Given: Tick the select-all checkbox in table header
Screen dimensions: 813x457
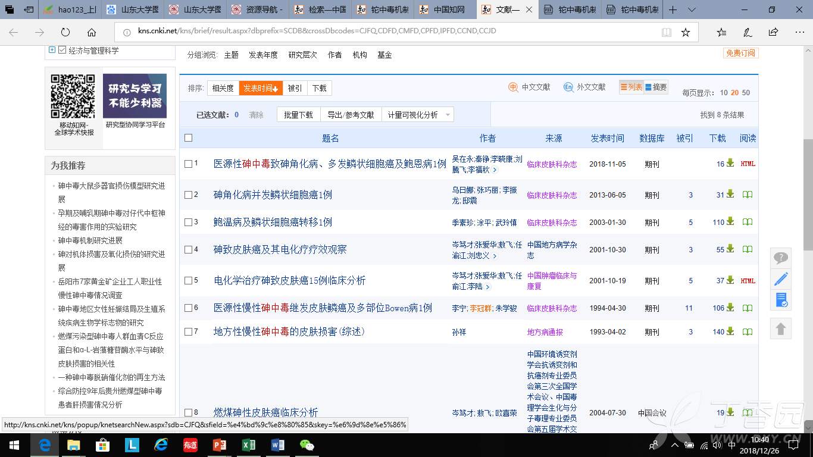Looking at the screenshot, I should point(189,138).
